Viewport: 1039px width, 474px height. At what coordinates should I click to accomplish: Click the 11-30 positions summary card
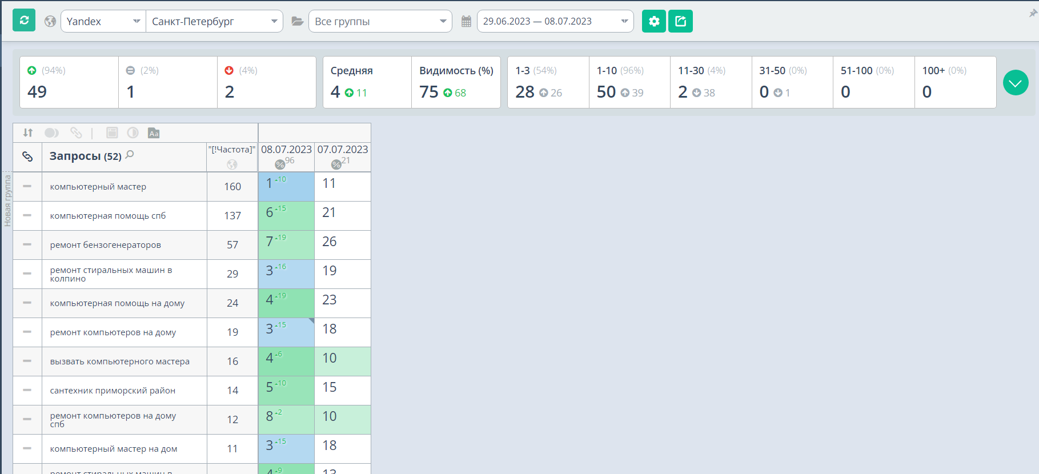coord(711,82)
